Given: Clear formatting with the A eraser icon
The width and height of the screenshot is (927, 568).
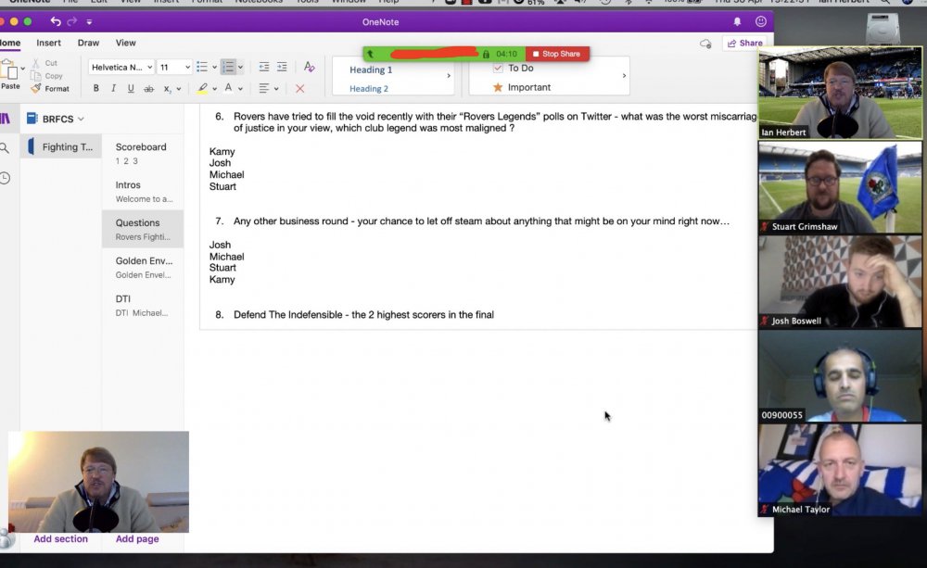Looking at the screenshot, I should [309, 67].
